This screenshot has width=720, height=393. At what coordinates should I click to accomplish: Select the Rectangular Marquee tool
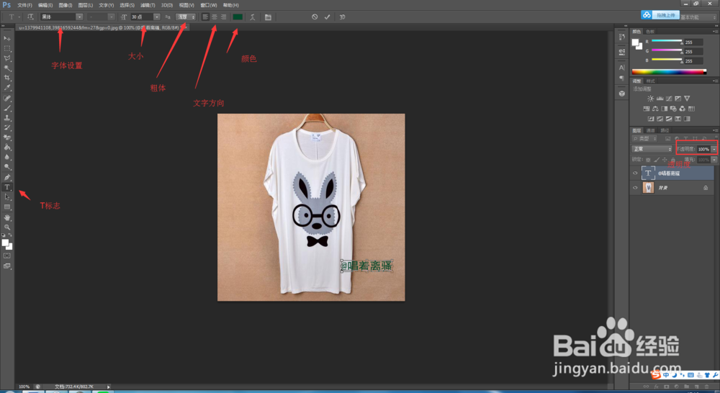[7, 48]
